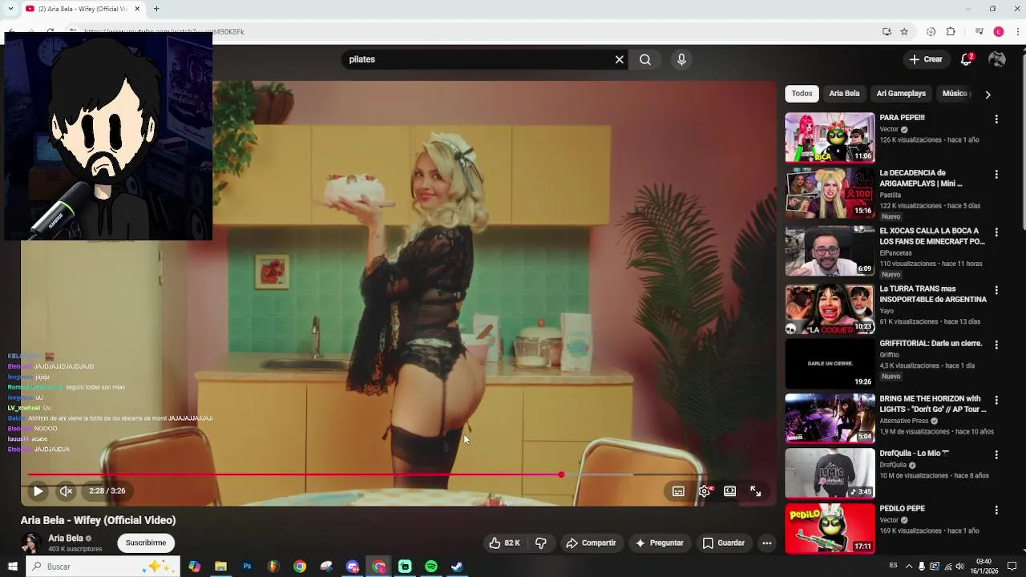Open options for La TURRA TRANS video
The image size is (1026, 577).
[x=996, y=290]
